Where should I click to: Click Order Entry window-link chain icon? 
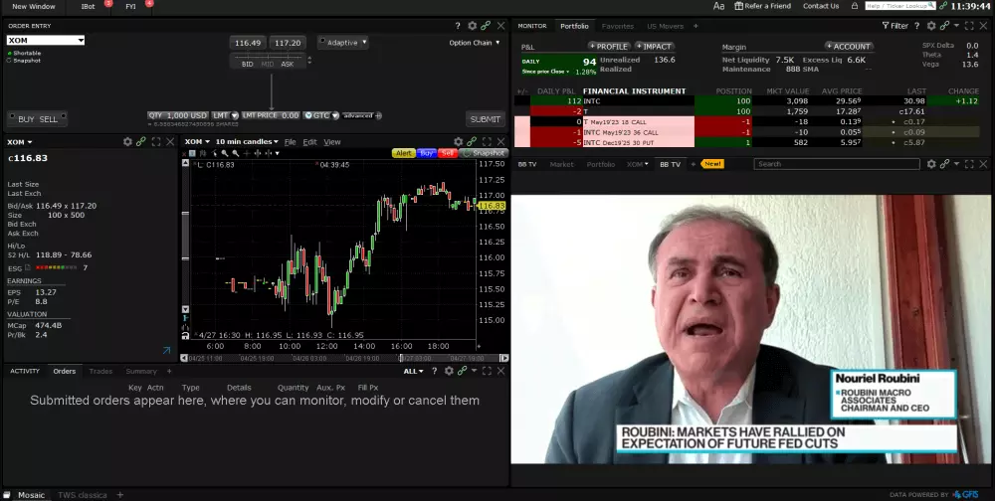coord(486,26)
